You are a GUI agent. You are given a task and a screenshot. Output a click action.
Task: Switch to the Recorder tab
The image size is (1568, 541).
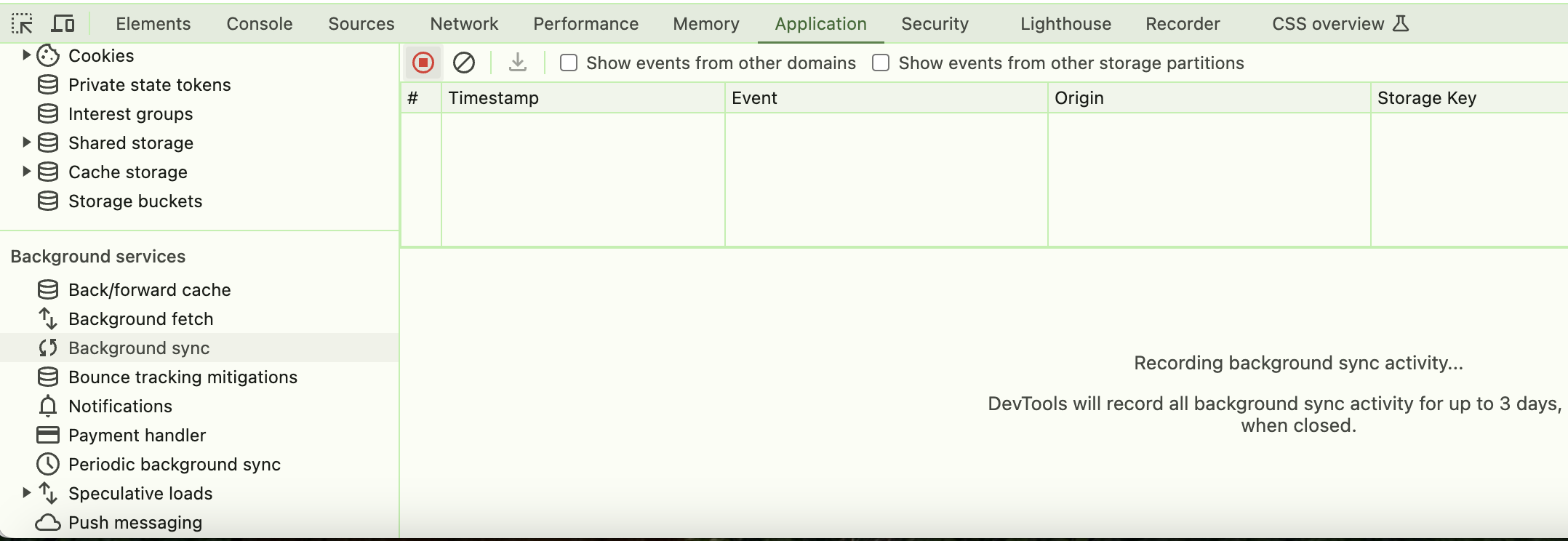click(1183, 24)
